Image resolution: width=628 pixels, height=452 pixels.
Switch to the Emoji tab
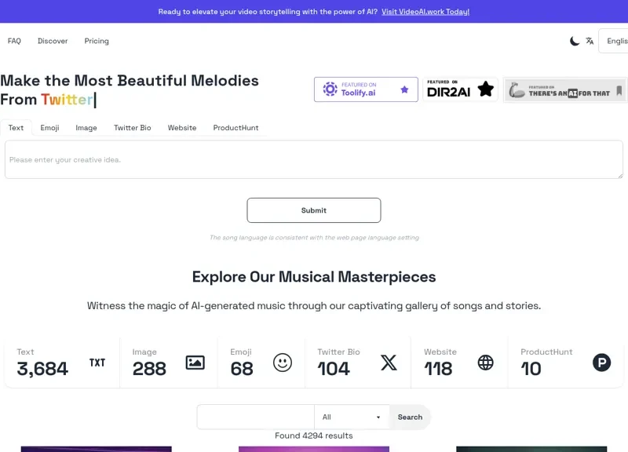click(49, 128)
